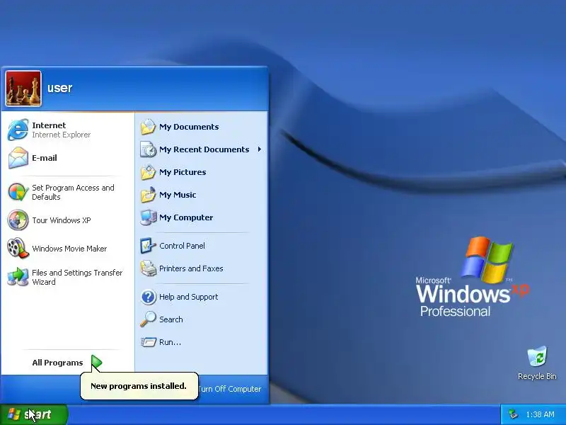Start Files and Settings Transfer Wizard icon
The image size is (566, 425).
click(x=18, y=277)
